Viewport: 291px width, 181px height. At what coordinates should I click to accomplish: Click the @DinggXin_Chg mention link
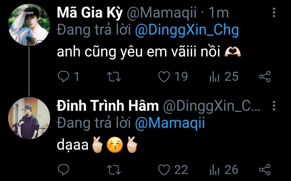click(x=187, y=30)
